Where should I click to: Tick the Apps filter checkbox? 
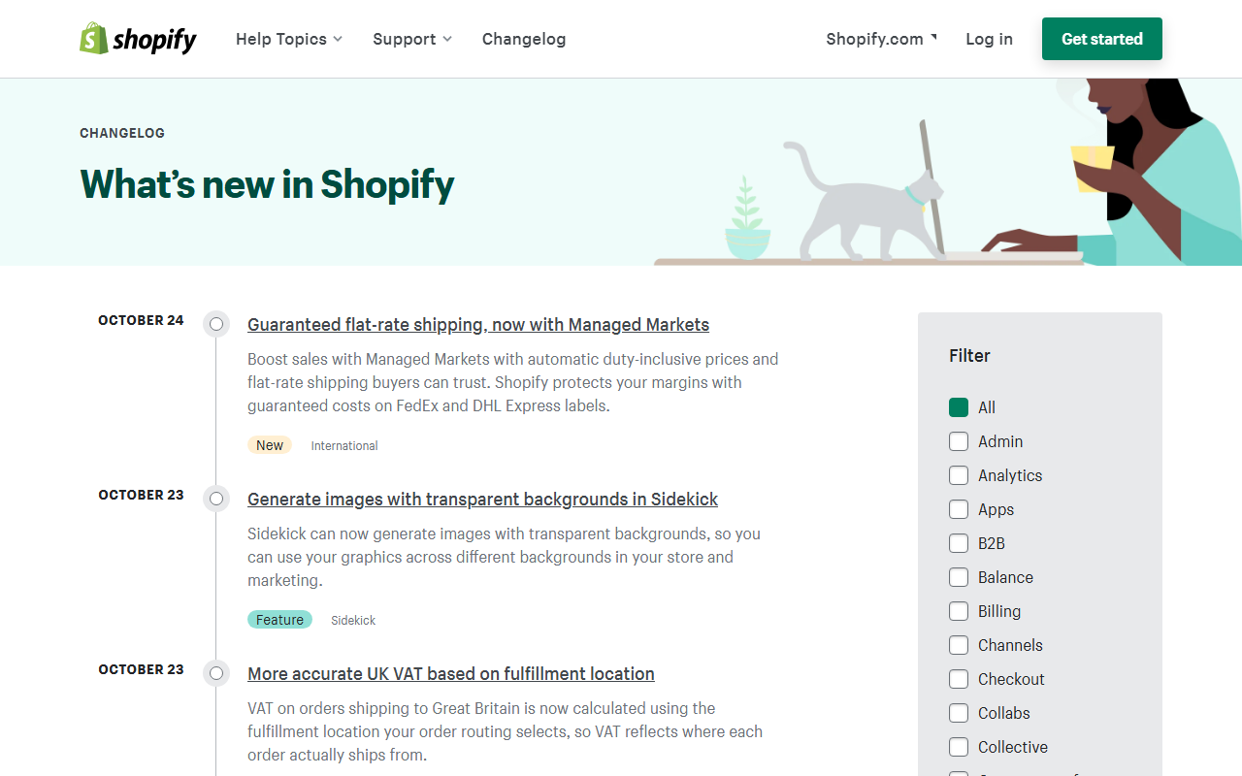click(959, 509)
